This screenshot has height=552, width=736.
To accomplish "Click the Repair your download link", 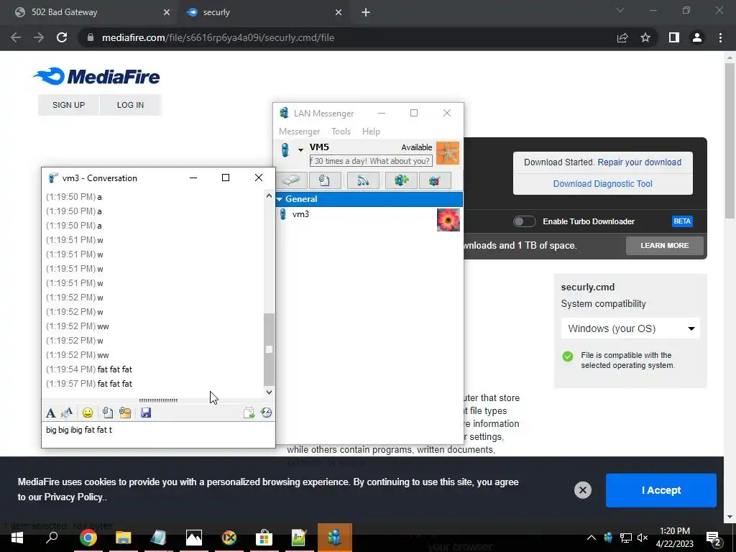I will 639,162.
